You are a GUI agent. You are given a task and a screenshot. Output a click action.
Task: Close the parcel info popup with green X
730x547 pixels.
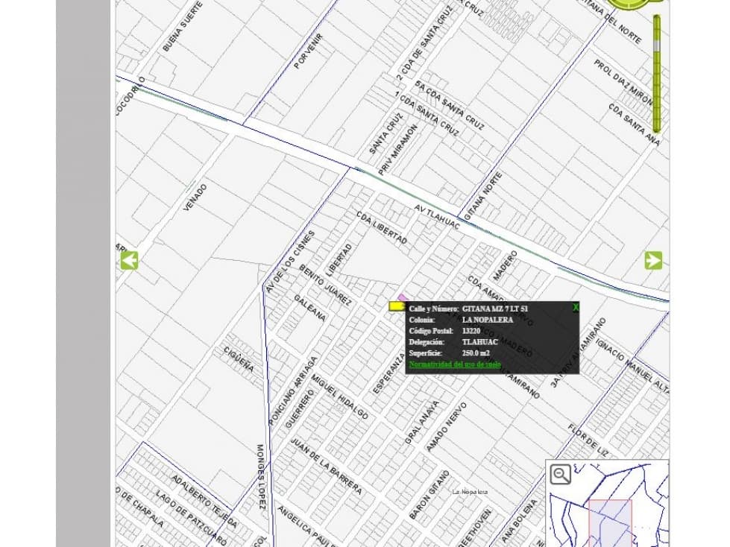click(x=576, y=307)
